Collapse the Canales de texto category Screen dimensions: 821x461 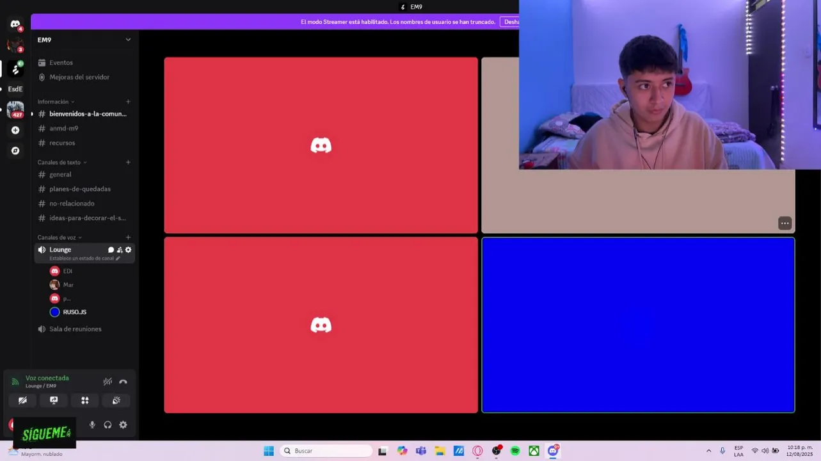click(x=61, y=163)
